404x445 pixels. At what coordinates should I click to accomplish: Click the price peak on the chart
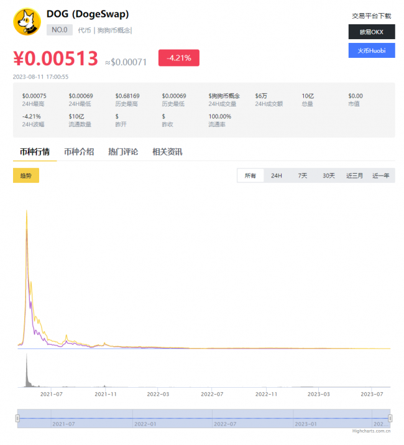27,212
